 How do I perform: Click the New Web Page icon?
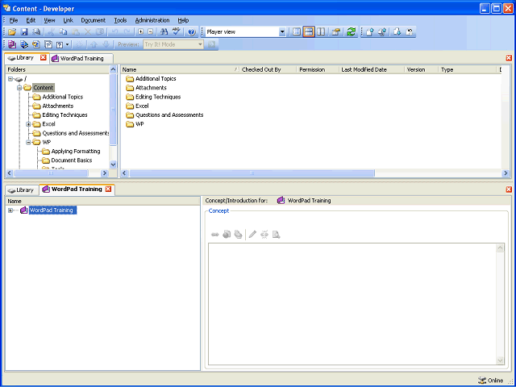pyautogui.click(x=48, y=44)
